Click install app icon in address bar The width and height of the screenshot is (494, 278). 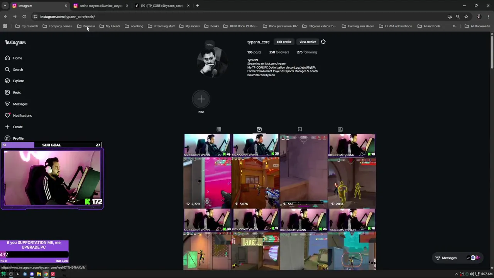coord(450,17)
